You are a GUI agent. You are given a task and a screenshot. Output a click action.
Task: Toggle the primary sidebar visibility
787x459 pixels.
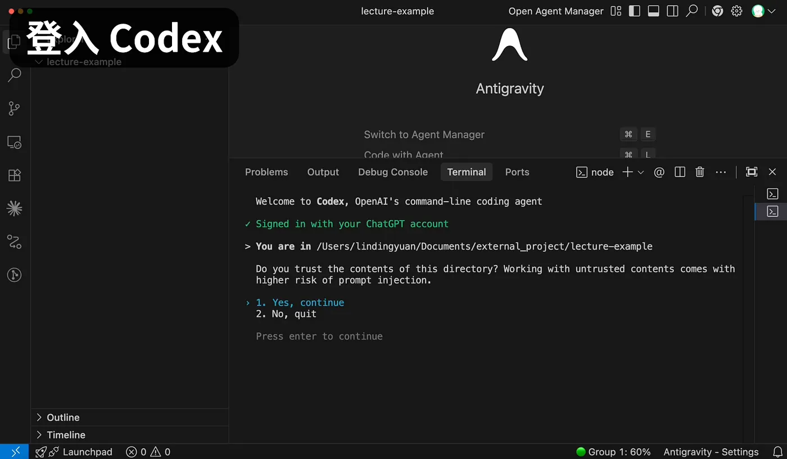[635, 11]
